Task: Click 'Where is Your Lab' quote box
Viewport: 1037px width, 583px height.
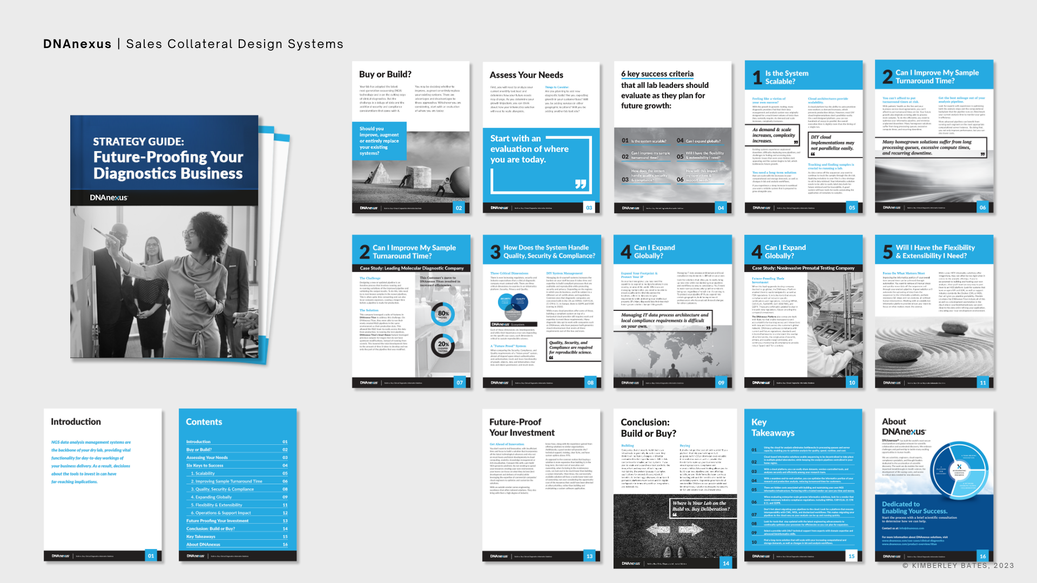Action: point(703,508)
